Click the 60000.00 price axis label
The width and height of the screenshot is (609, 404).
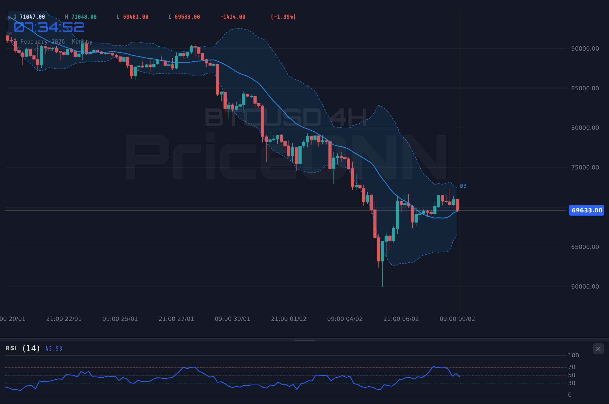(x=585, y=287)
